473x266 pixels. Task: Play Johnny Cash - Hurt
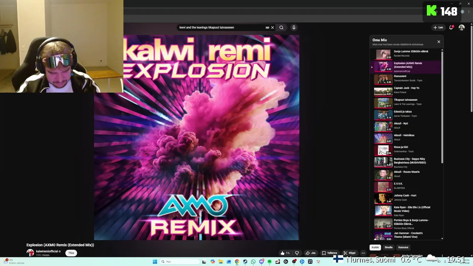(405, 198)
